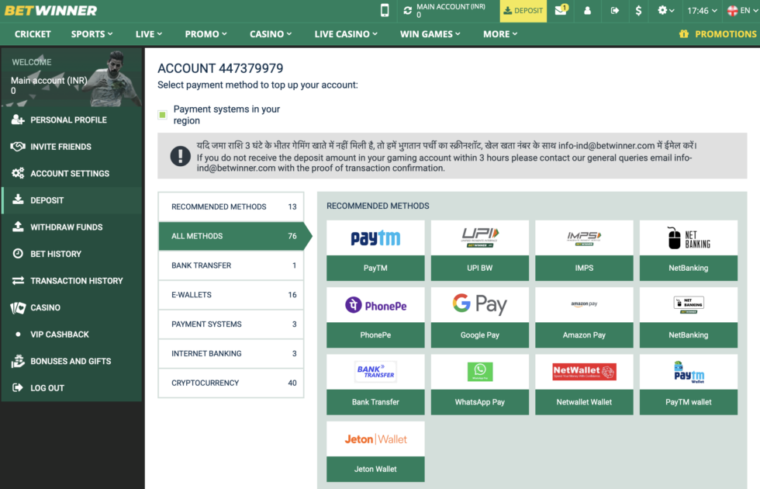Click the Personal Profile sidebar icon
This screenshot has height=489, width=760.
tap(18, 120)
